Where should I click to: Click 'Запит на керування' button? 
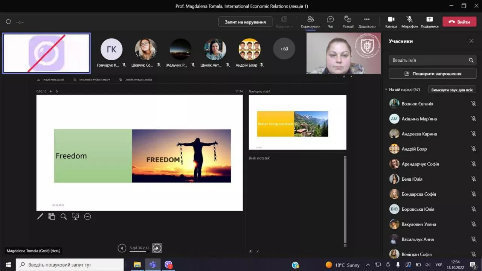click(x=245, y=22)
